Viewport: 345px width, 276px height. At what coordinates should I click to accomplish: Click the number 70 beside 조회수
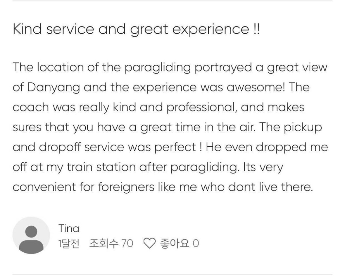pyautogui.click(x=127, y=243)
